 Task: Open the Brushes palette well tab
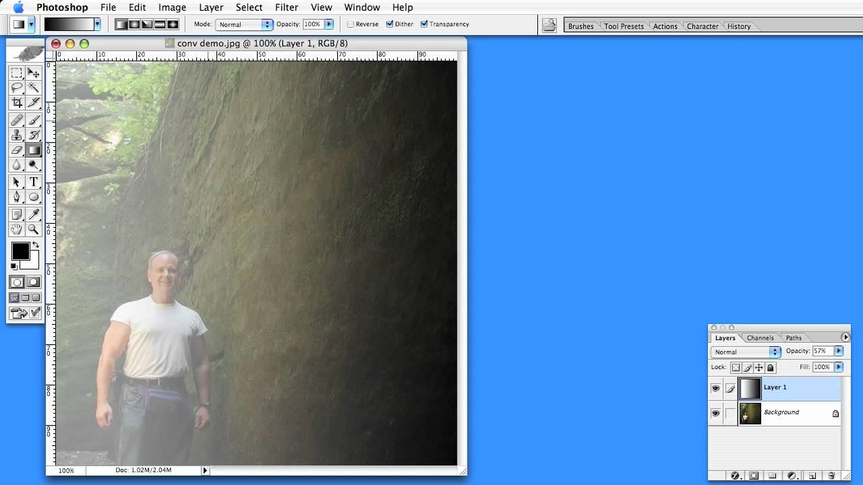pos(581,26)
